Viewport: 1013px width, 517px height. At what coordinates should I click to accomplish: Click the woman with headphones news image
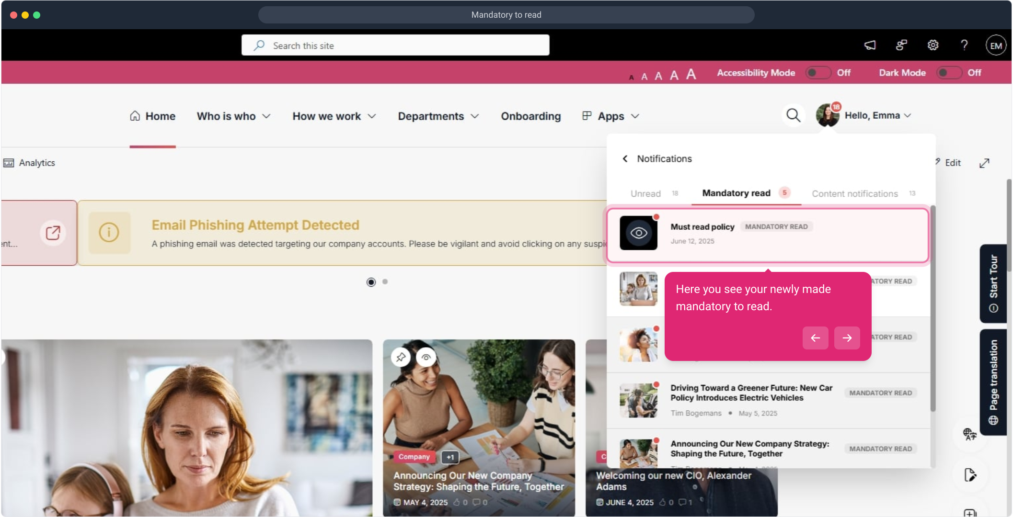point(187,428)
